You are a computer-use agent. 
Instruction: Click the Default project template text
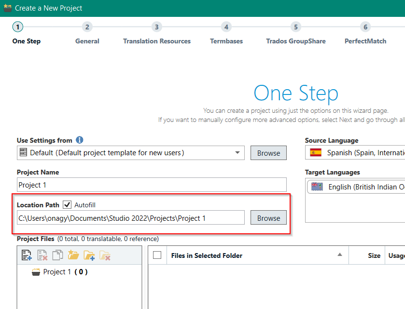(107, 153)
